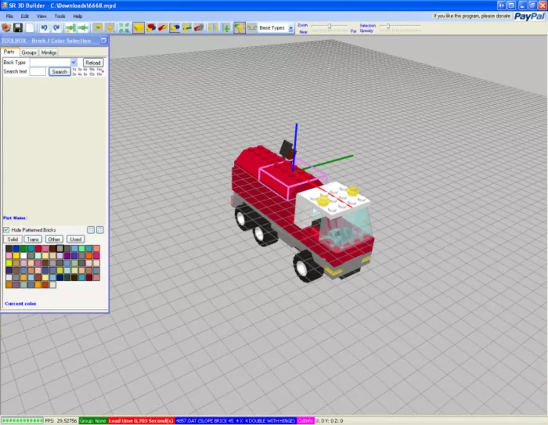Show the Trans color palette

pyautogui.click(x=33, y=239)
